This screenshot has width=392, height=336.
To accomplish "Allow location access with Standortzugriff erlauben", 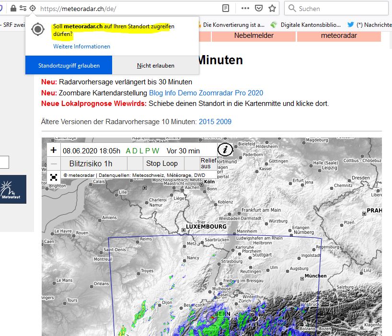I will tap(69, 65).
